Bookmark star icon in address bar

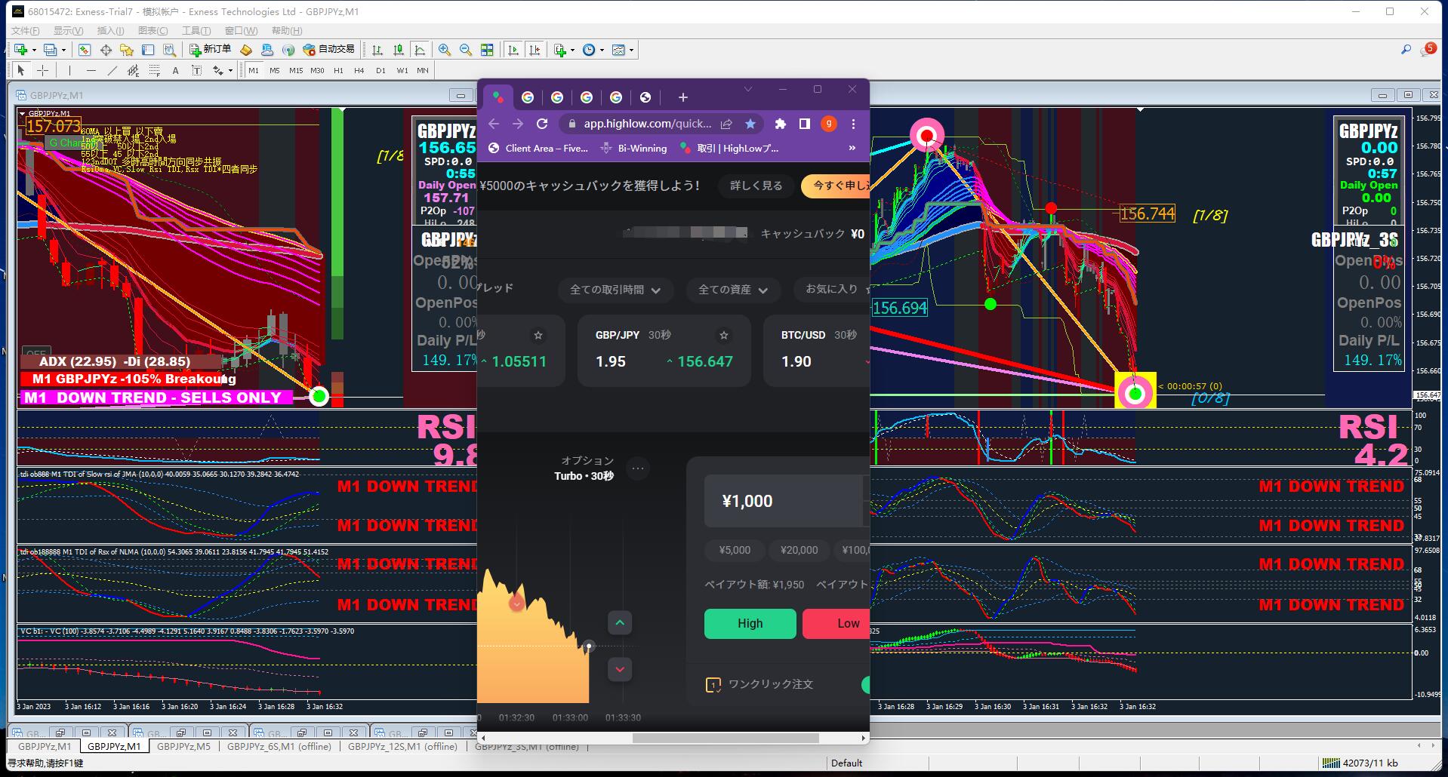pyautogui.click(x=750, y=124)
